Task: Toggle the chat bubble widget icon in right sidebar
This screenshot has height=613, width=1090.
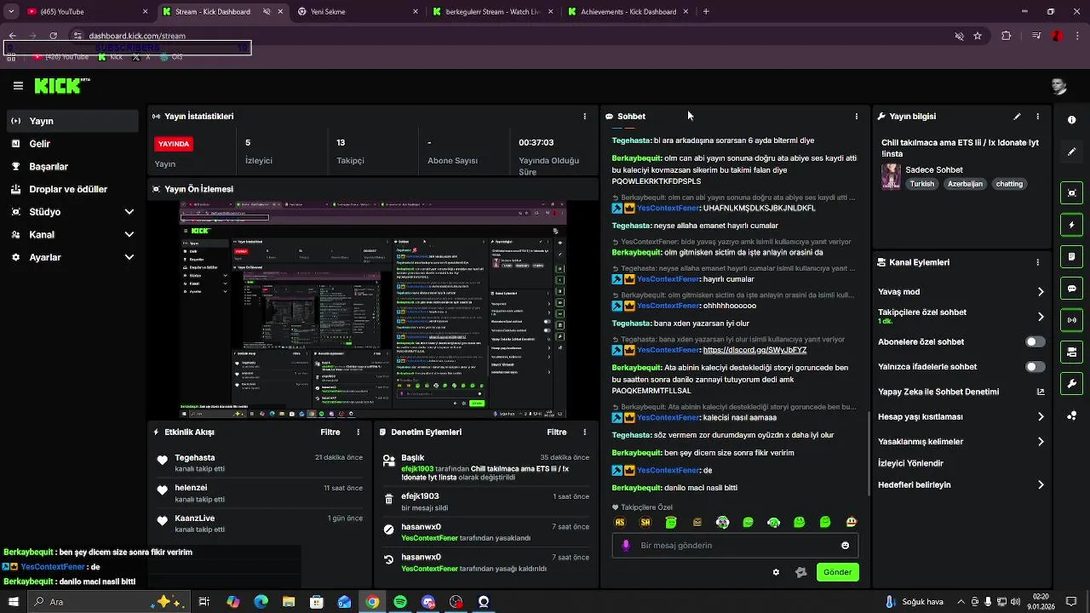Action: click(1071, 289)
